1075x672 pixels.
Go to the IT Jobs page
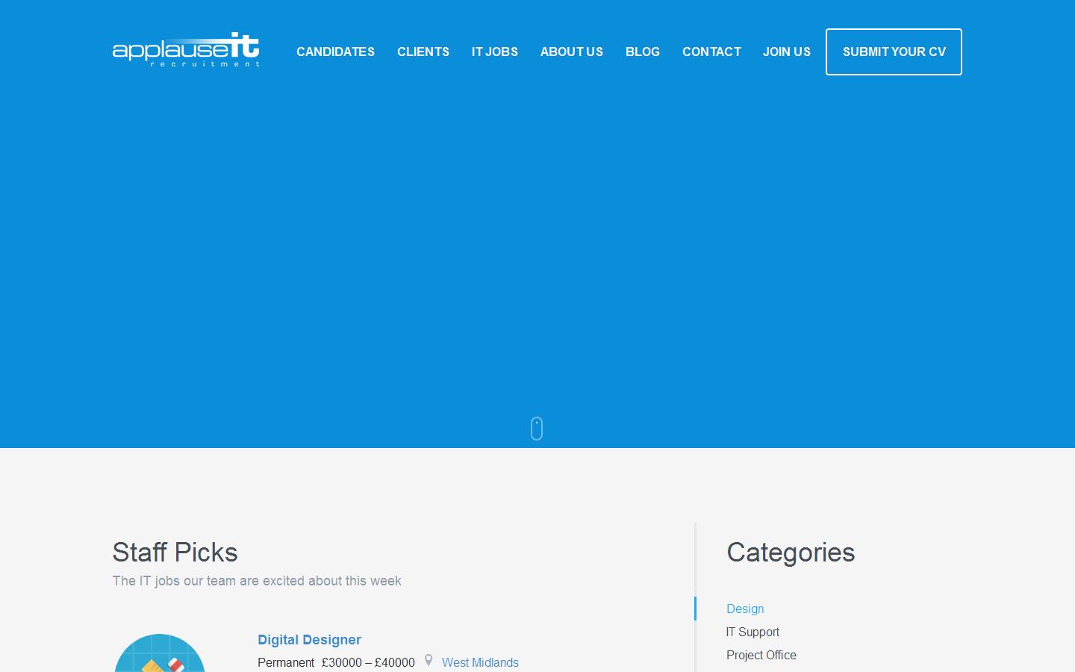(494, 52)
